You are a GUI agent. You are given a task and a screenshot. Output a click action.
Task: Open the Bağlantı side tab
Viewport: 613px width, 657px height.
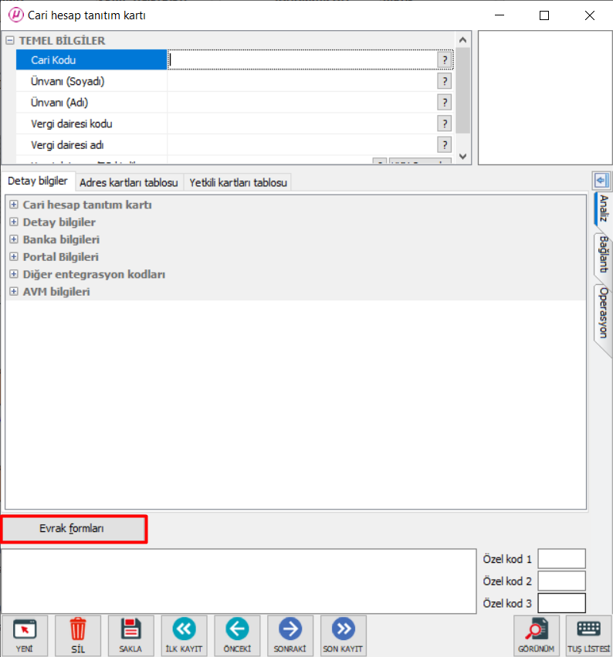[603, 254]
